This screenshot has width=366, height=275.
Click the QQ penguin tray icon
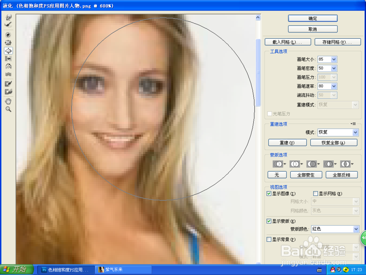(333, 270)
